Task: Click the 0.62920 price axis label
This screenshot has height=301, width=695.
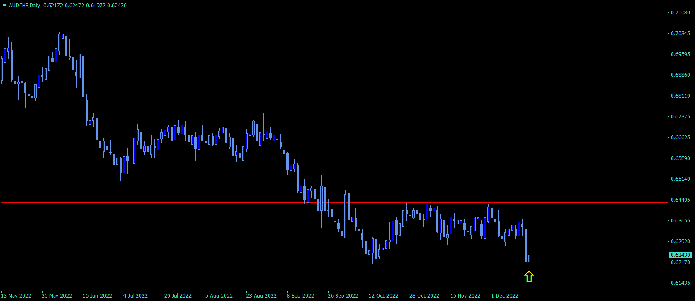Action: [x=681, y=242]
